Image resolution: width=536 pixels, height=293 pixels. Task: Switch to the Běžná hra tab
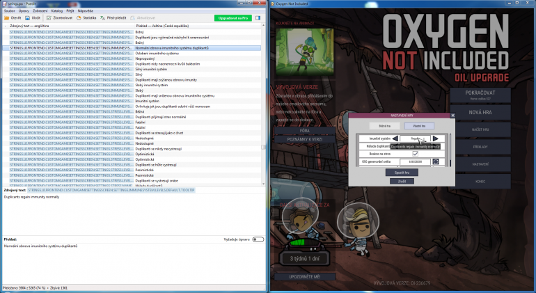384,125
